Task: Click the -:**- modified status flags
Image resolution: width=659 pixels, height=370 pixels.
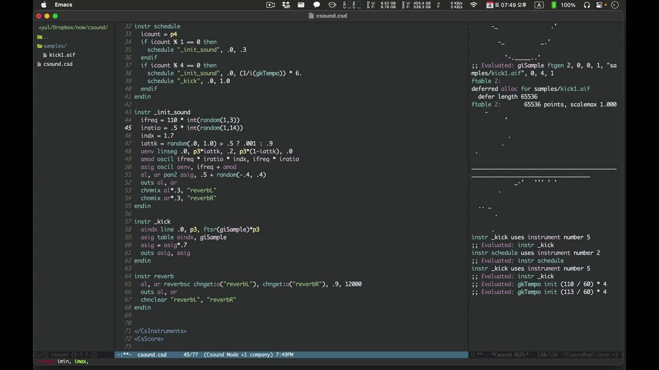Action: click(125, 355)
